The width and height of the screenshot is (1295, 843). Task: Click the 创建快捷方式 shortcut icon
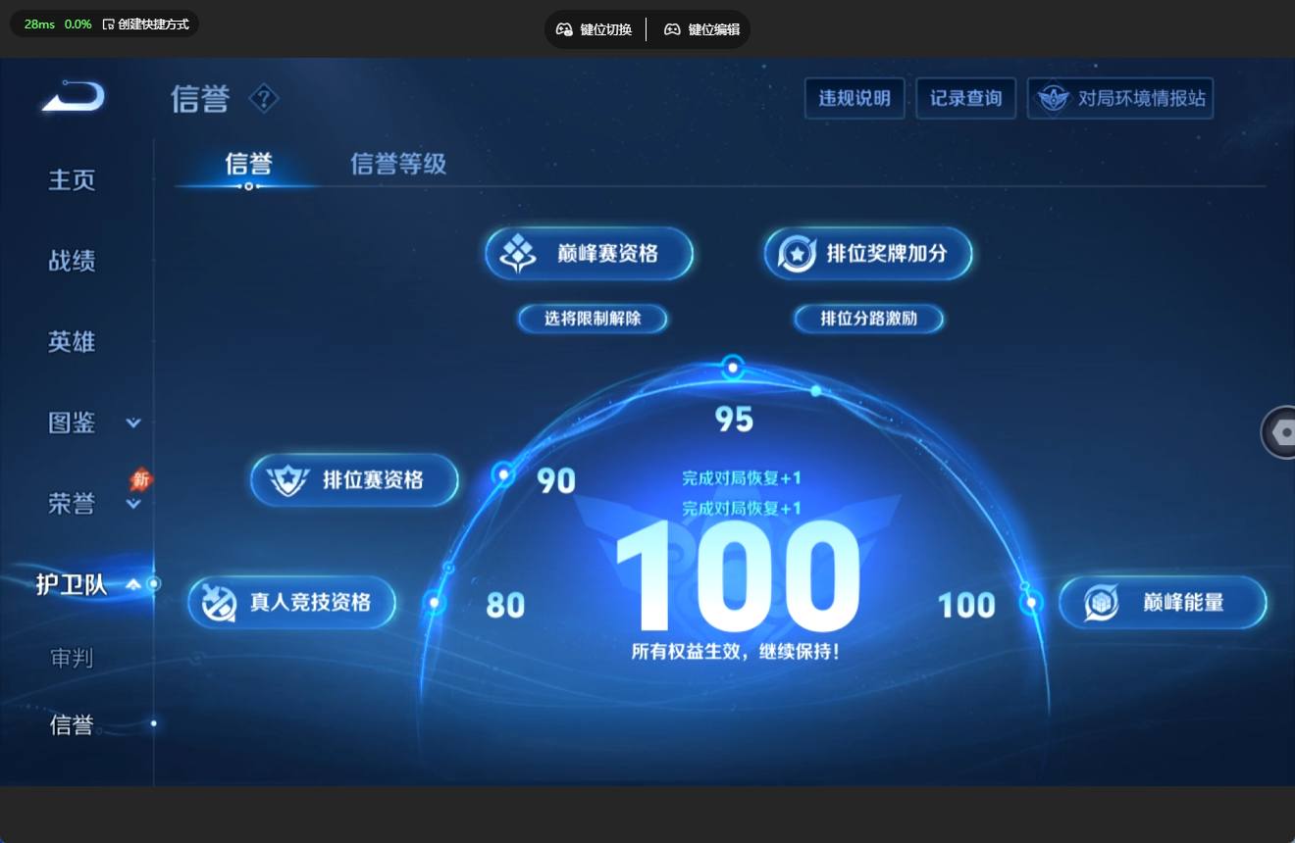coord(108,25)
